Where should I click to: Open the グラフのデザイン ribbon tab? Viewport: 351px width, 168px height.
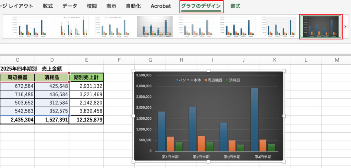pos(201,6)
